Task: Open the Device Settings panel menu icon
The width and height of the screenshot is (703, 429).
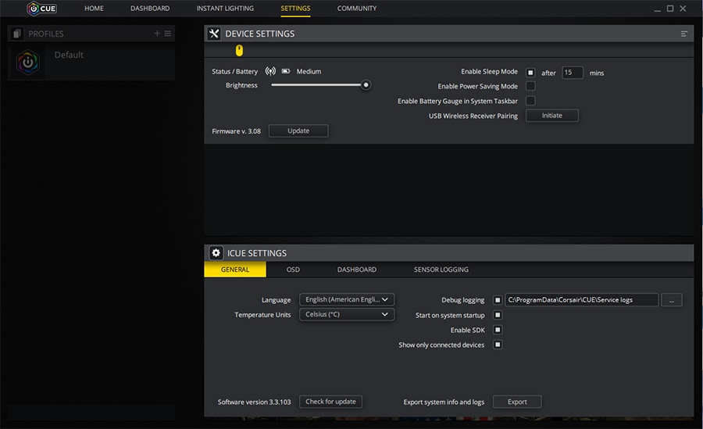Action: pyautogui.click(x=684, y=34)
